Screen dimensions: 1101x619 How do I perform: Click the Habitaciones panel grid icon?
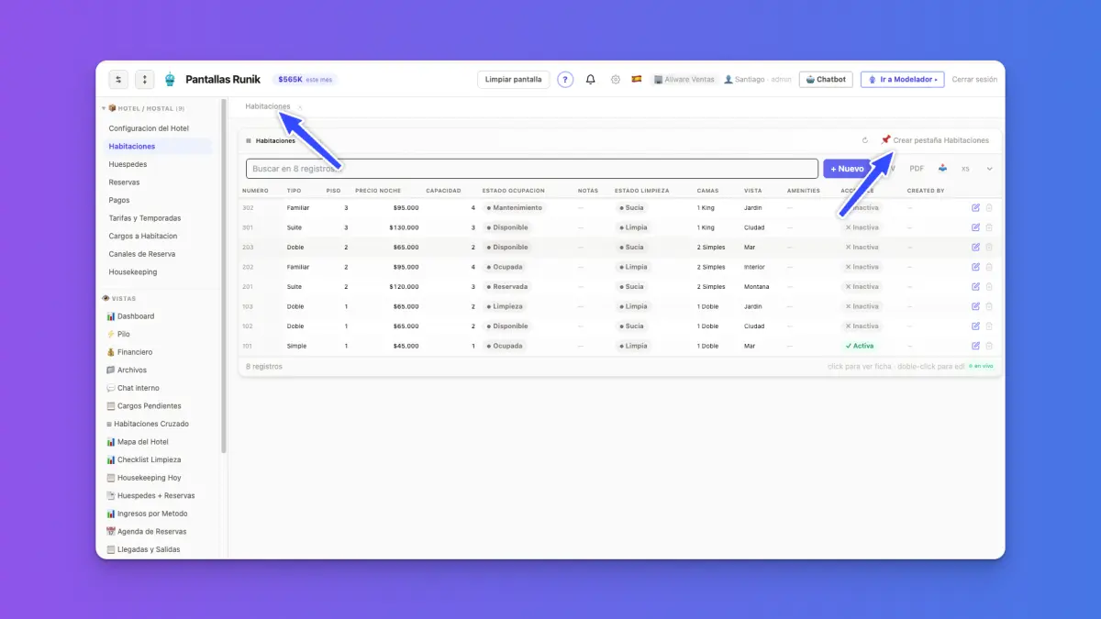[249, 141]
